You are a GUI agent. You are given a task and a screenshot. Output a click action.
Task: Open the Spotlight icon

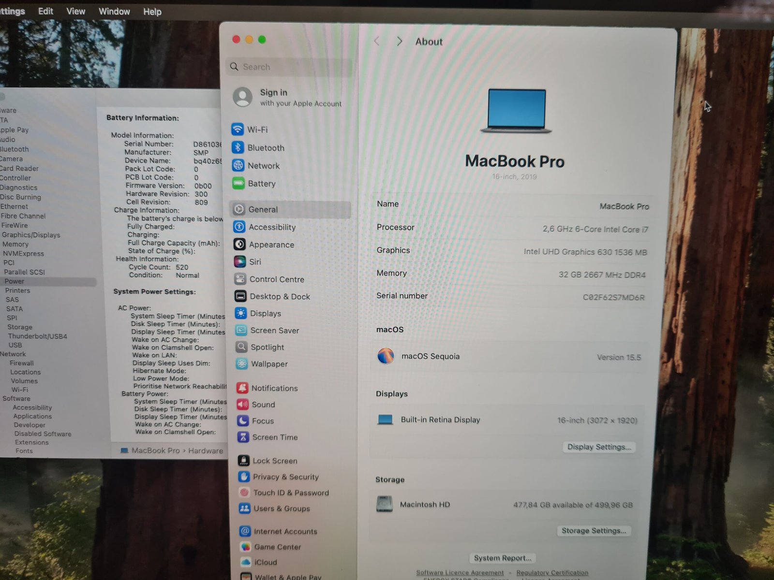(x=241, y=347)
